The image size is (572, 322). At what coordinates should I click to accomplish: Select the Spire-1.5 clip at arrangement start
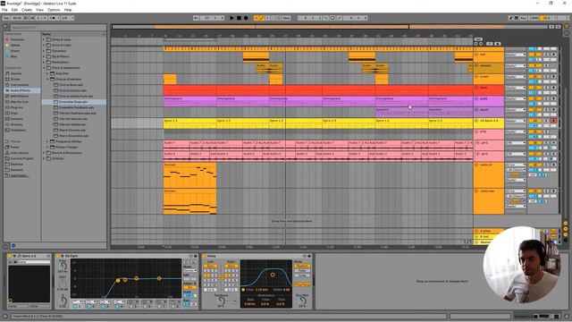coord(189,123)
